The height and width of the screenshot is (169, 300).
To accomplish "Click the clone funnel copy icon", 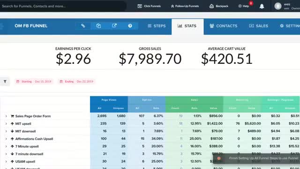I will (98, 26).
